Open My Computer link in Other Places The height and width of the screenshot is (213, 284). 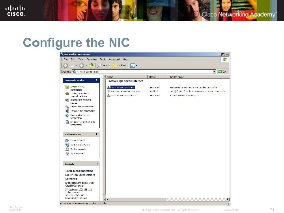[77, 153]
